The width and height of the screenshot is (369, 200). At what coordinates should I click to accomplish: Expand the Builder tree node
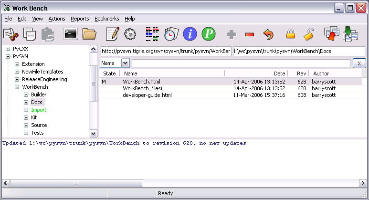(x=26, y=95)
